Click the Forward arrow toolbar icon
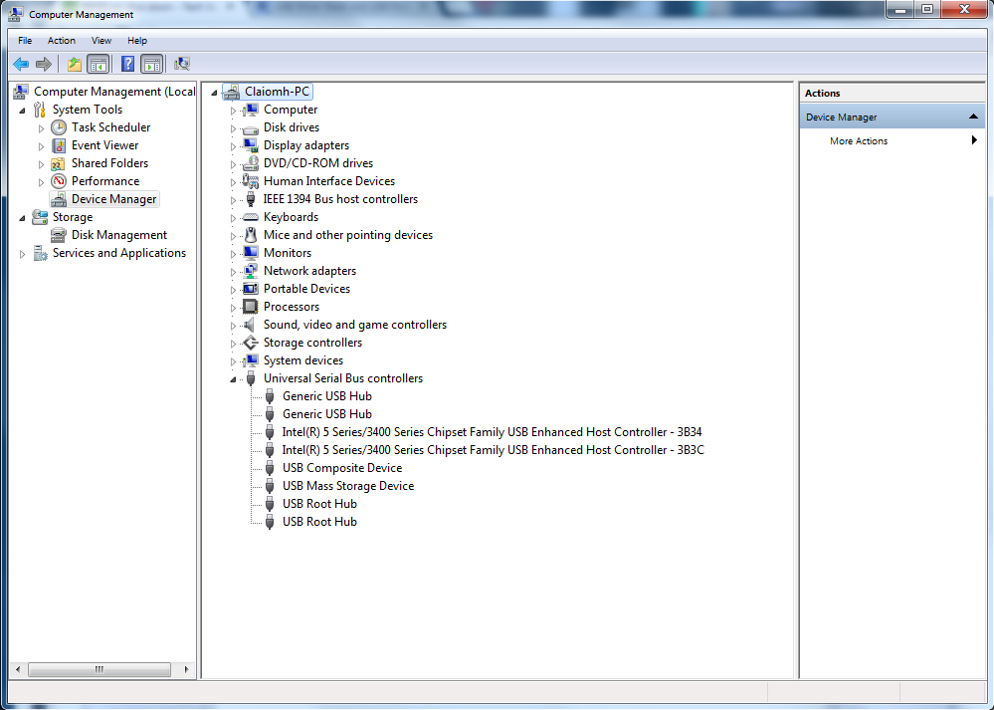 coord(44,64)
